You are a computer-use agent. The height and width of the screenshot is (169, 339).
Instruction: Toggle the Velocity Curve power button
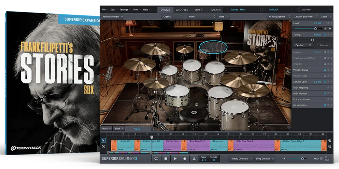(325, 70)
